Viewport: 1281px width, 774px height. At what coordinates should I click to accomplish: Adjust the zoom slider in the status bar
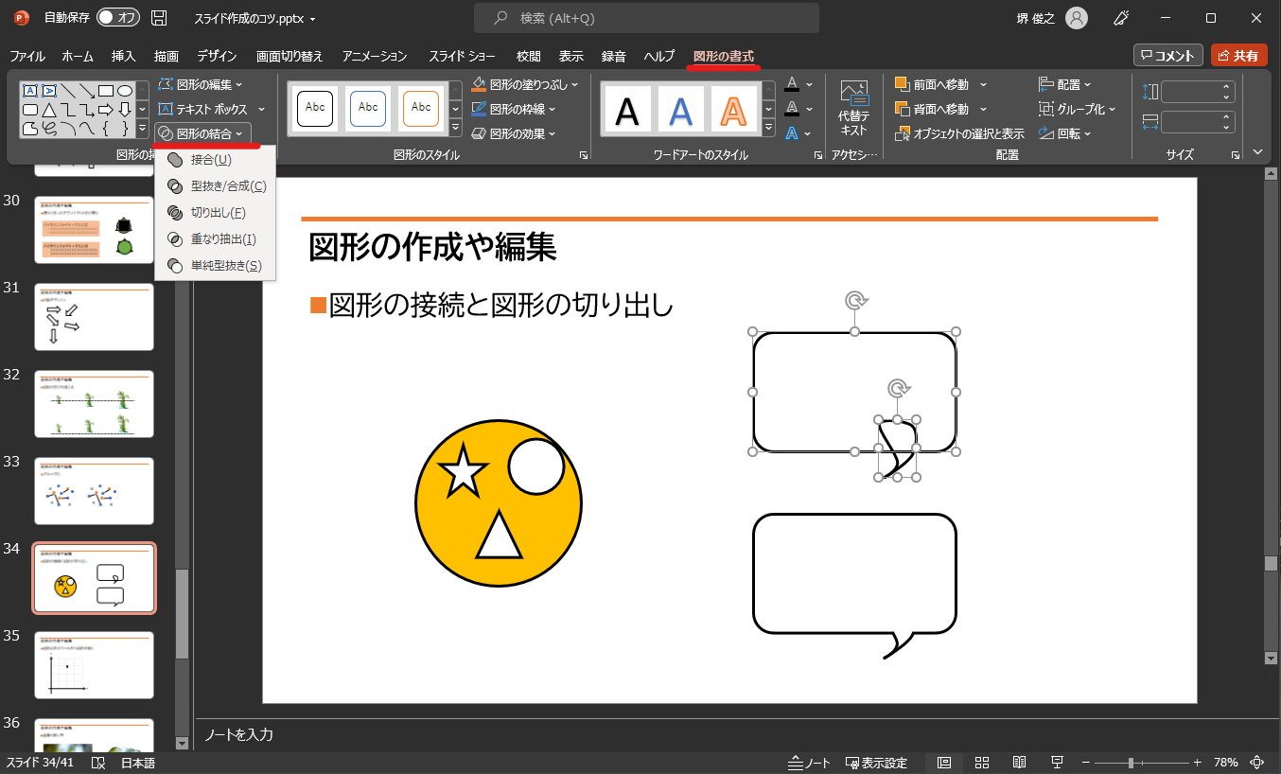point(1132,763)
